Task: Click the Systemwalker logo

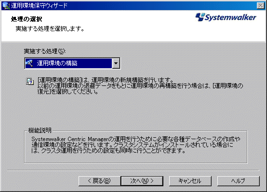Action: (x=226, y=17)
